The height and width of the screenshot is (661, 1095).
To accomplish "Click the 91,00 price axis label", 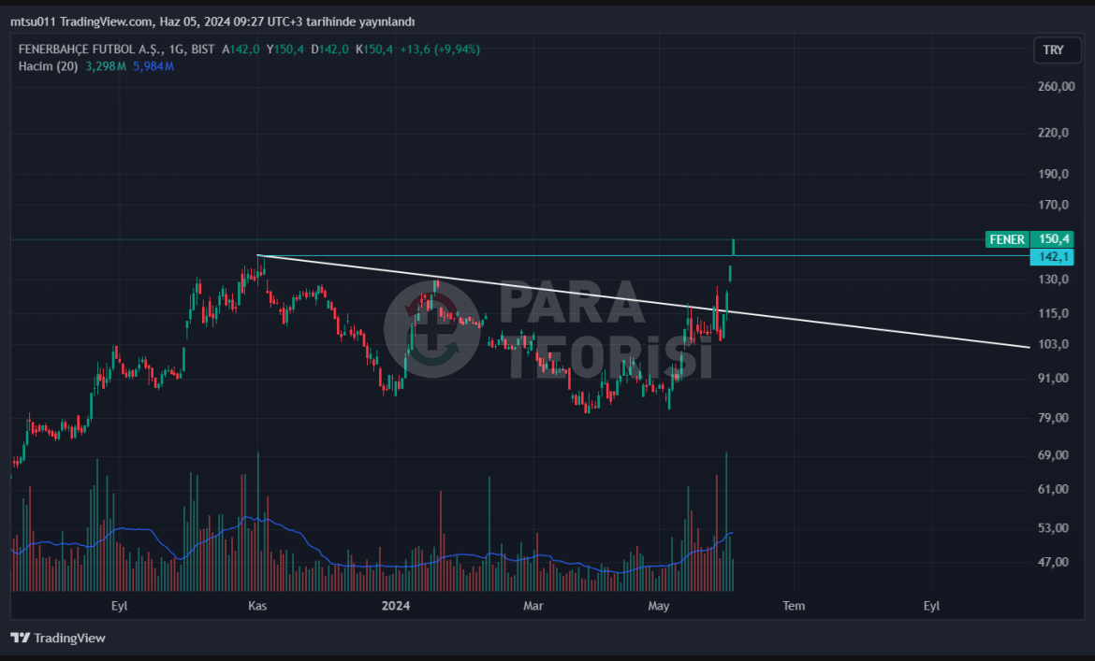I will (1054, 378).
